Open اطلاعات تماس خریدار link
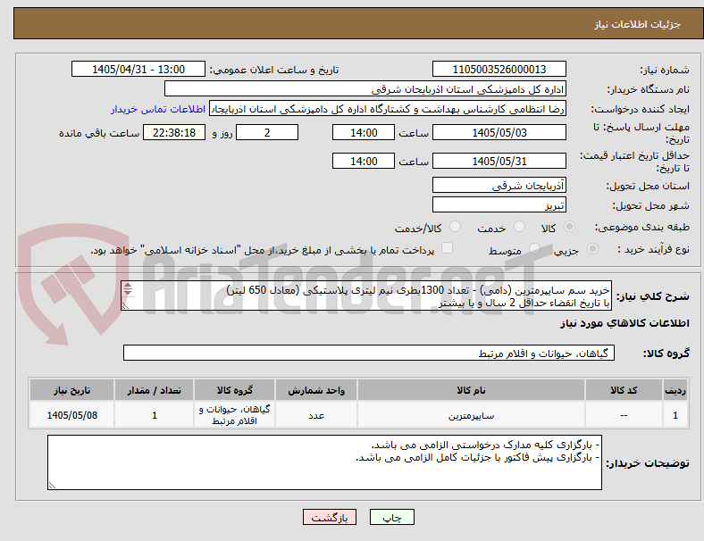 pos(158,109)
